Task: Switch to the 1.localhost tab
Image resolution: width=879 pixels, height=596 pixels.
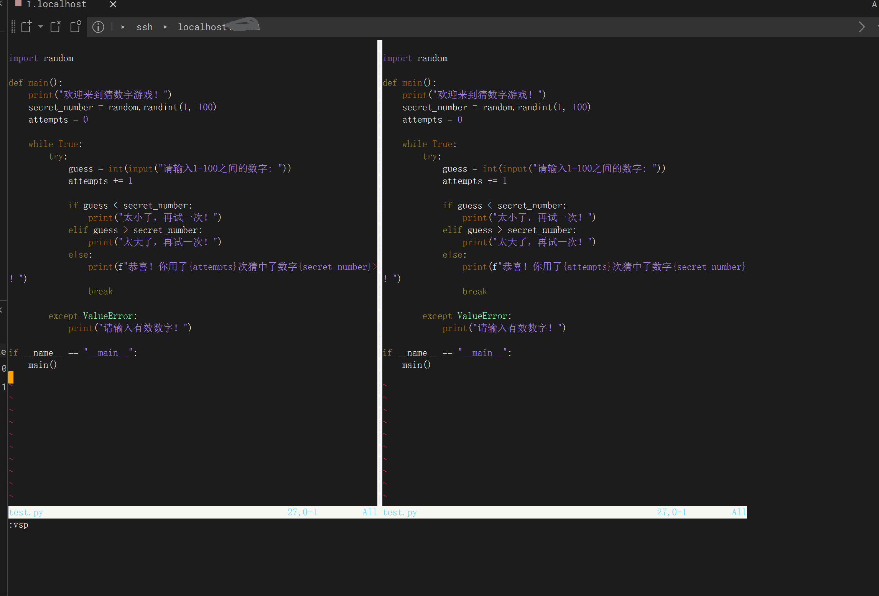Action: click(x=56, y=5)
